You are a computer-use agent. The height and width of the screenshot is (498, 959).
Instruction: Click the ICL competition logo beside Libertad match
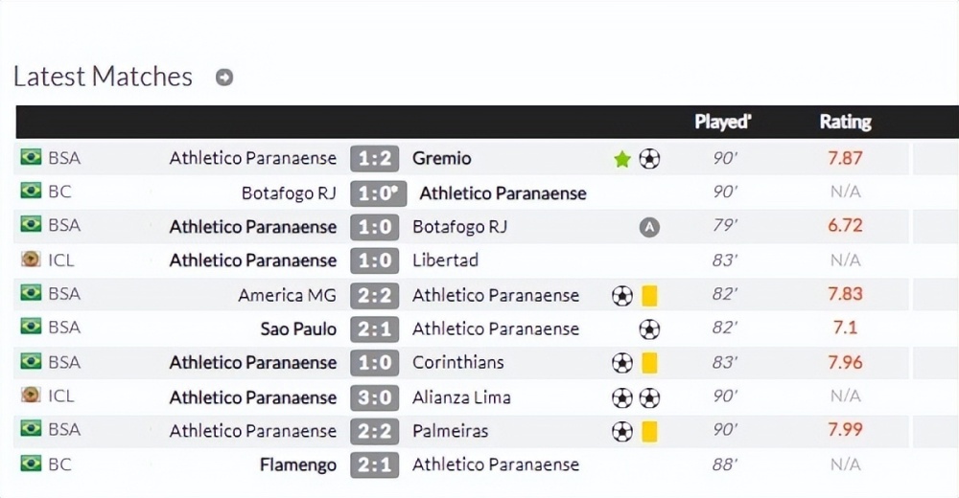click(31, 260)
